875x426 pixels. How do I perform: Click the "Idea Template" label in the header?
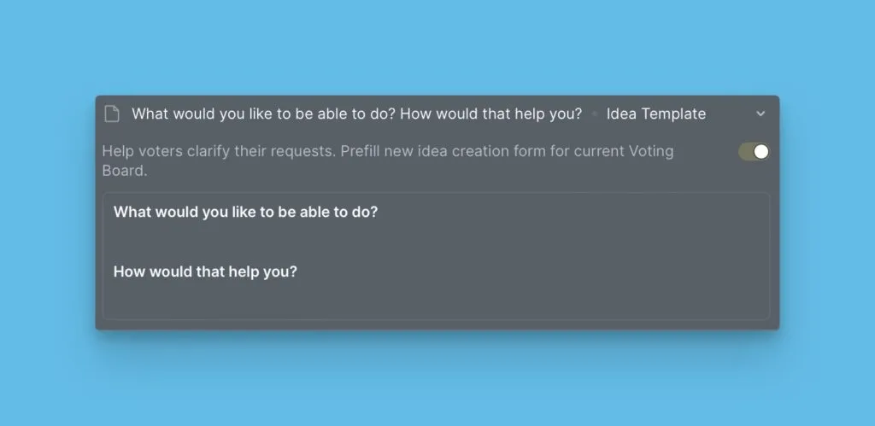point(656,114)
